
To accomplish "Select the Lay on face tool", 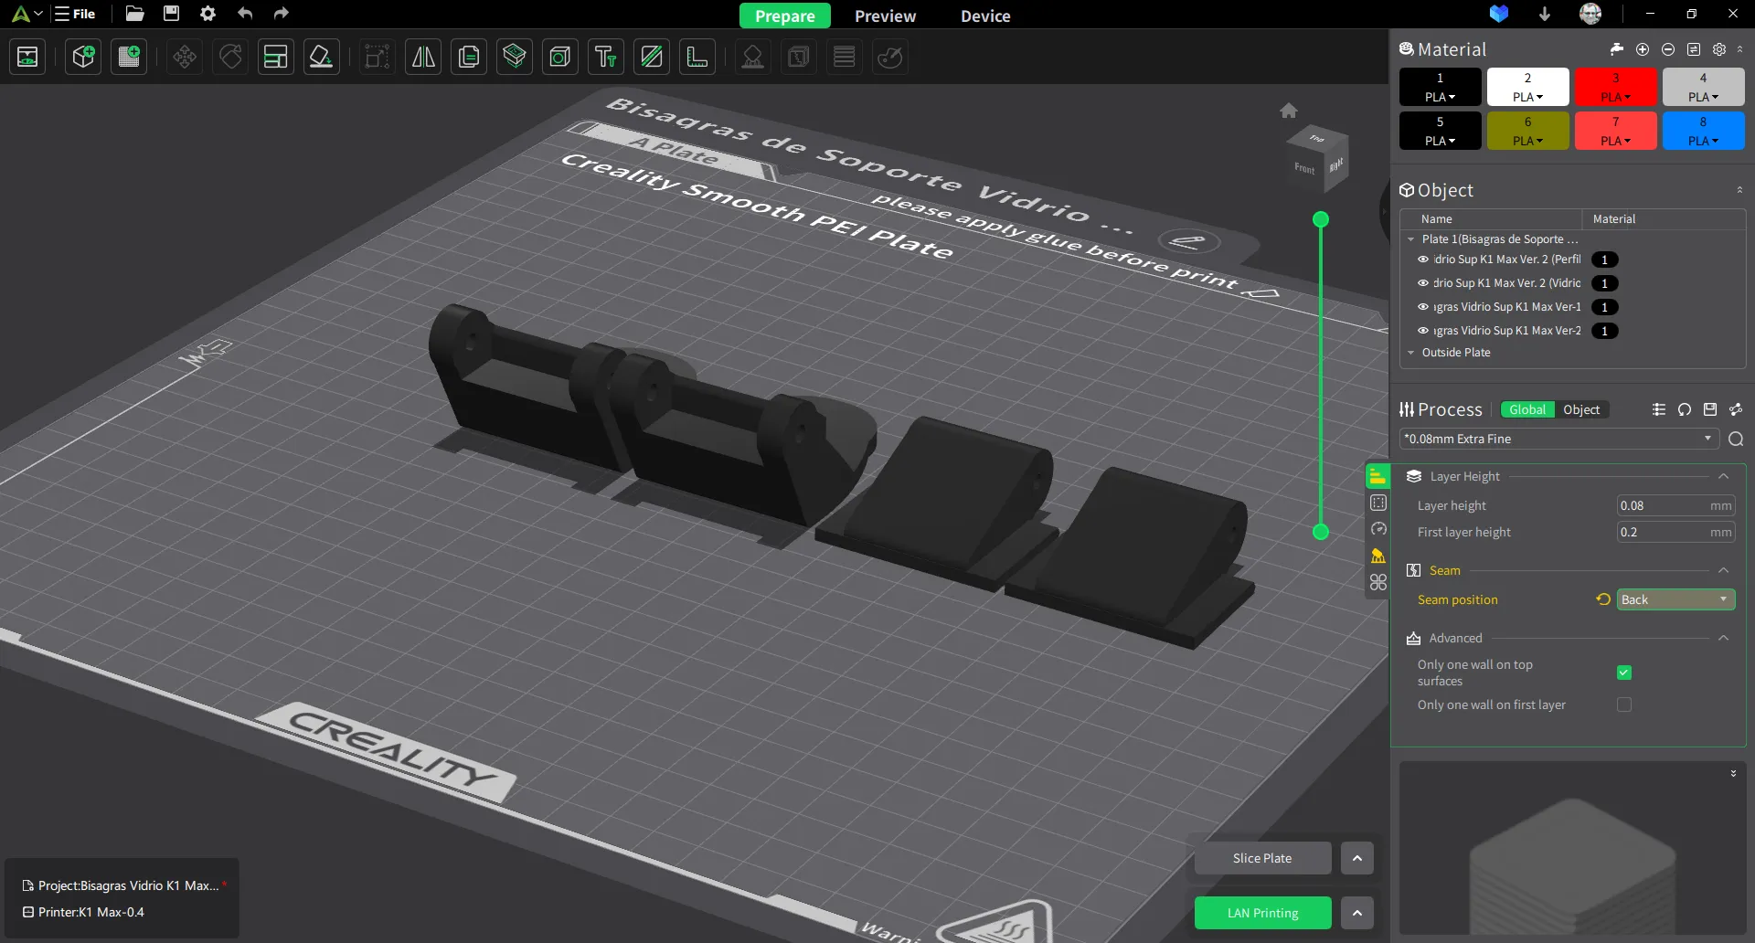I will click(x=321, y=58).
